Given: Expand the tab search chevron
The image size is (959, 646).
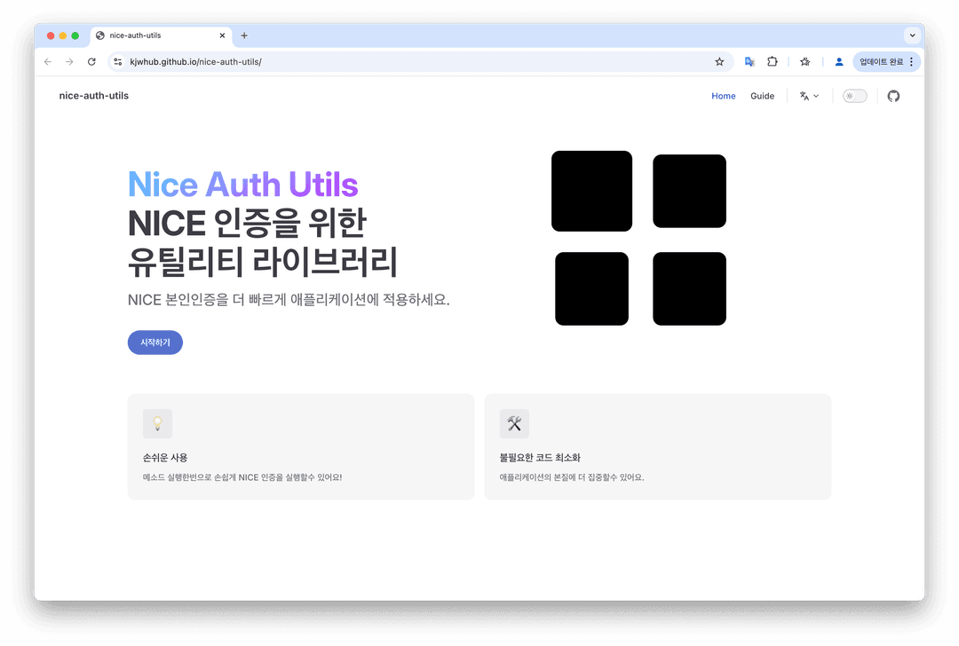Looking at the screenshot, I should (x=913, y=35).
